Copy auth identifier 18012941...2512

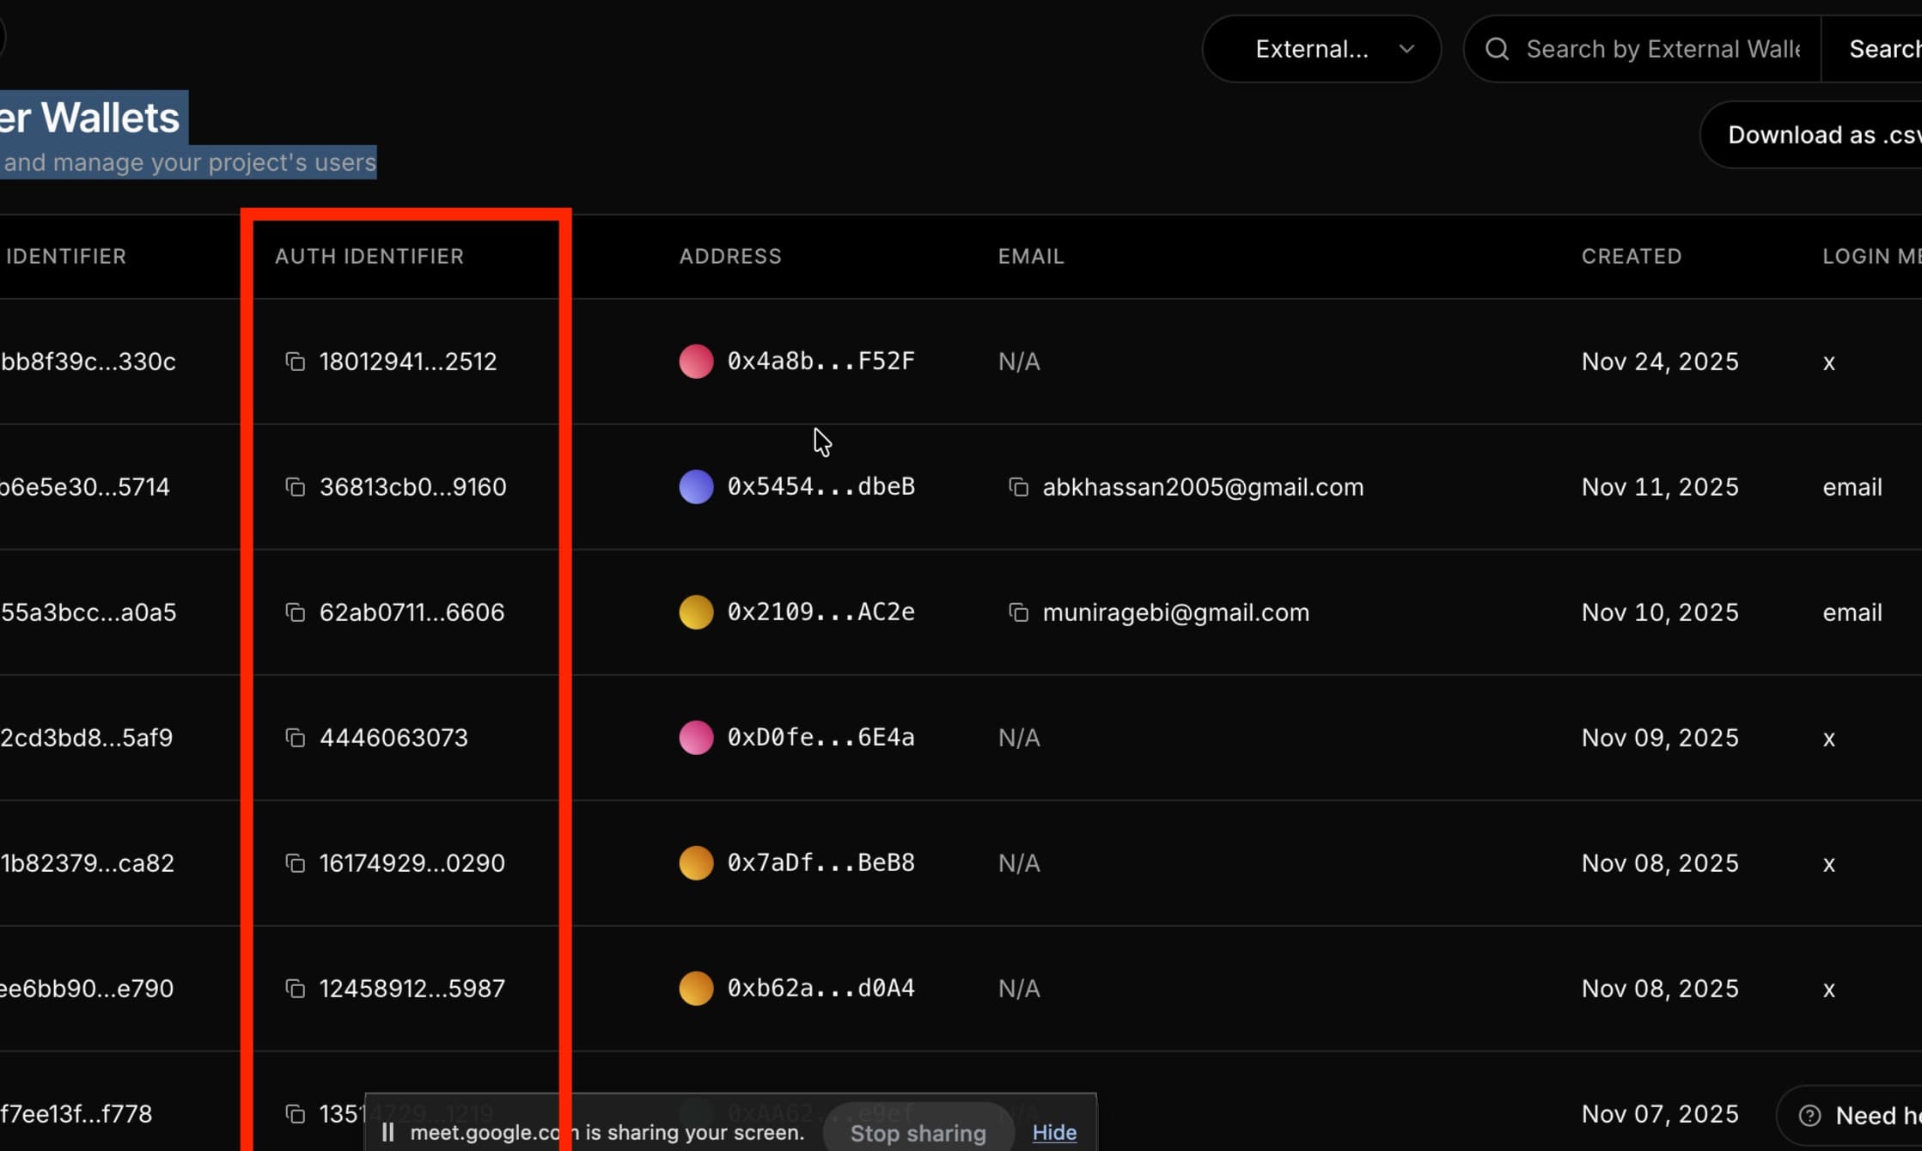pos(295,362)
